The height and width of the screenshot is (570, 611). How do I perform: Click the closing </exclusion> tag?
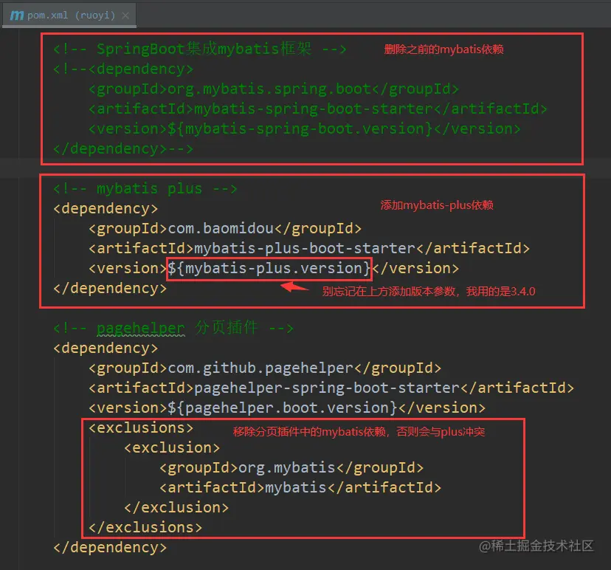(176, 508)
